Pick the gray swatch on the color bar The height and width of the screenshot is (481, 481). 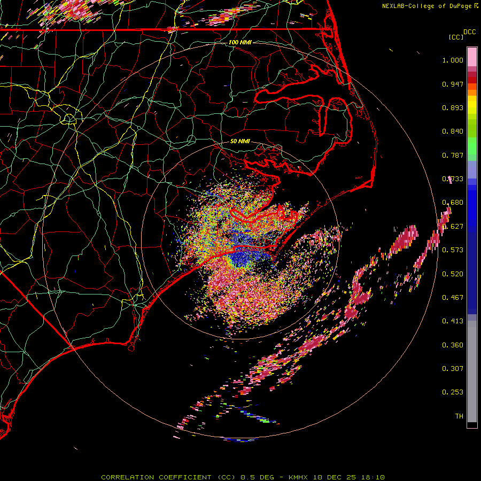472,371
